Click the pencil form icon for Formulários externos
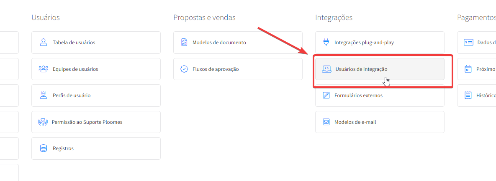This screenshot has width=496, height=181. click(326, 96)
